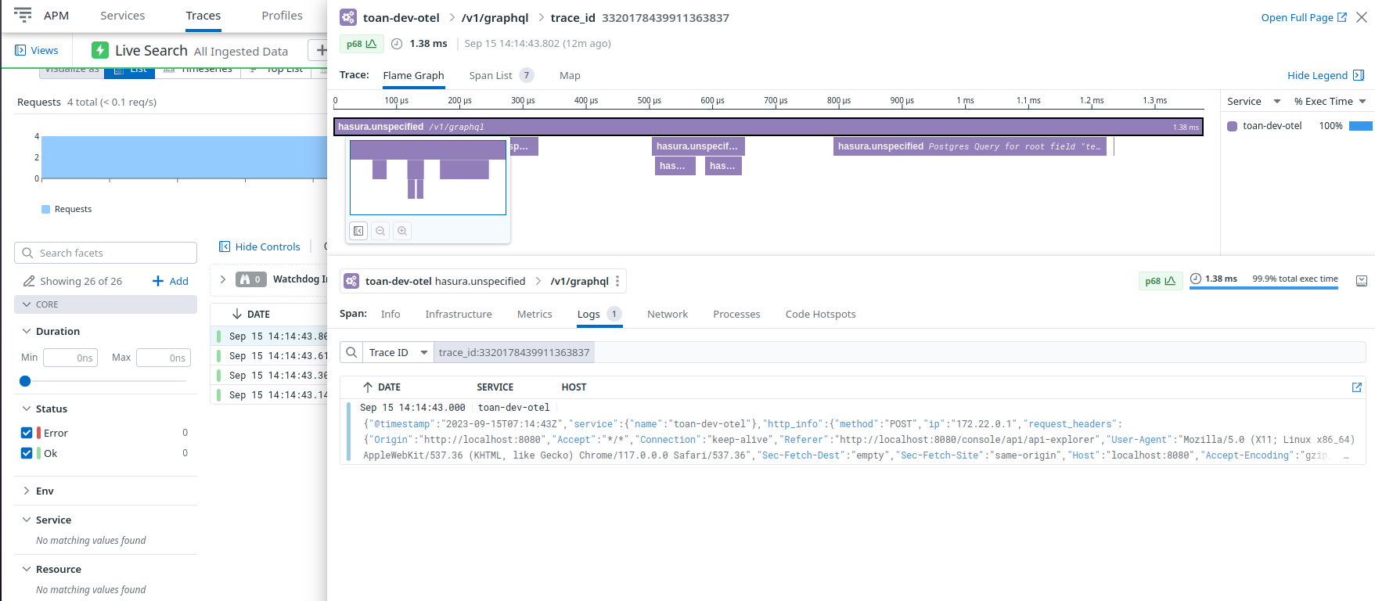Expand the Watchdog Insights row
Screen dimensions: 1375x601
(x=223, y=279)
